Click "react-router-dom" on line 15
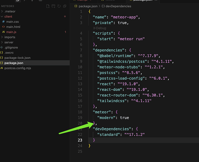199x162 pixels. coord(118,95)
